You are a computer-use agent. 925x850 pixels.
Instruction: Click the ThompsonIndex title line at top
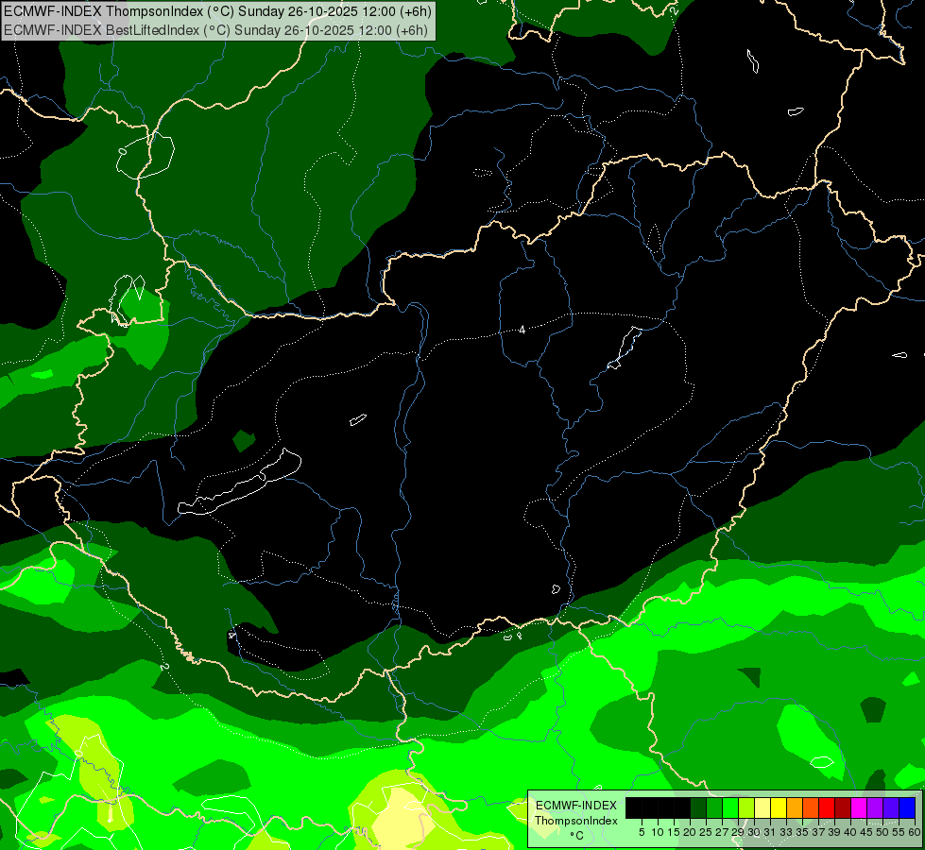[217, 11]
